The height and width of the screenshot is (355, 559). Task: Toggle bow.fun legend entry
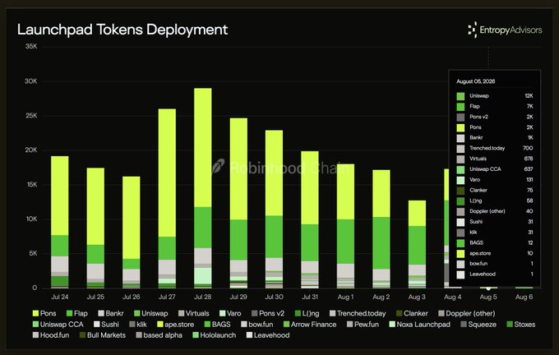point(257,325)
